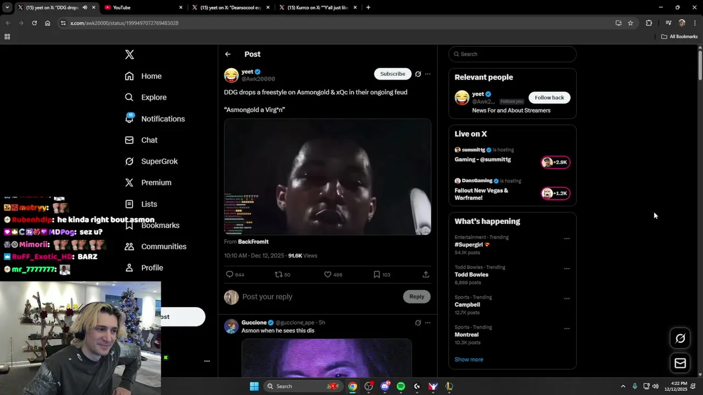Click Follow back for yeet

point(549,98)
